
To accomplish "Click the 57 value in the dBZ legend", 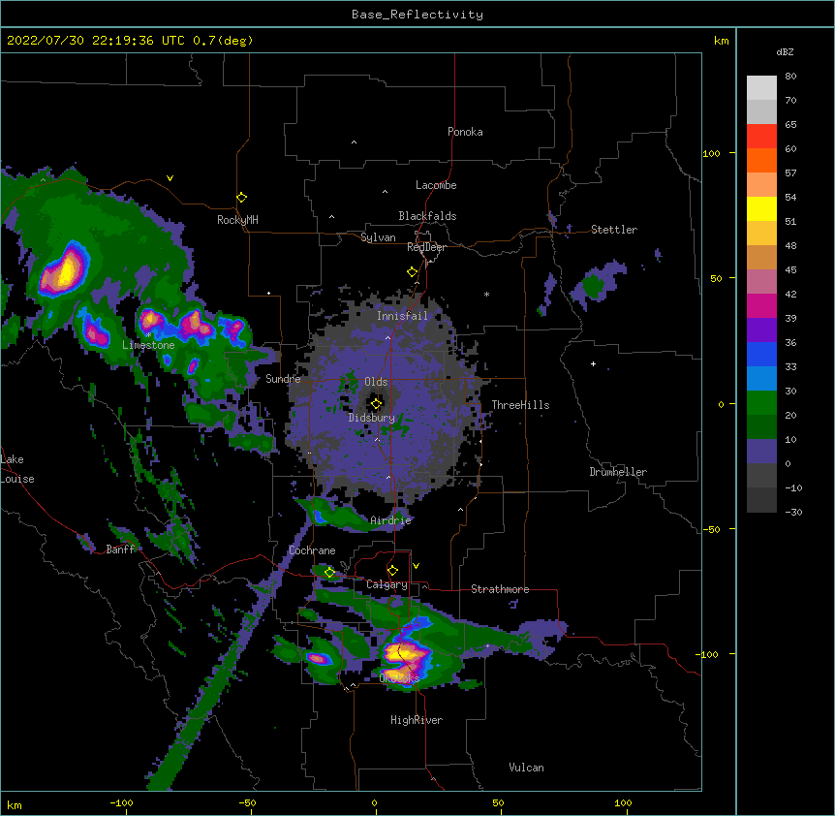I will pyautogui.click(x=790, y=173).
